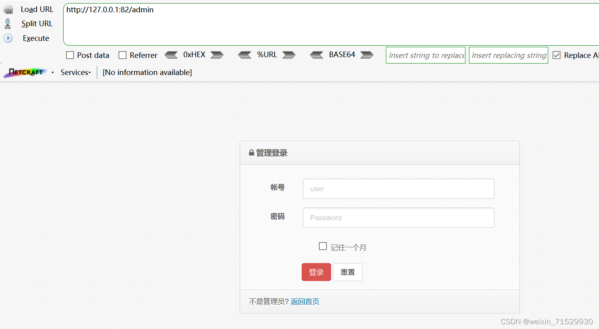Click the BASE64 decode left arrow

(317, 55)
